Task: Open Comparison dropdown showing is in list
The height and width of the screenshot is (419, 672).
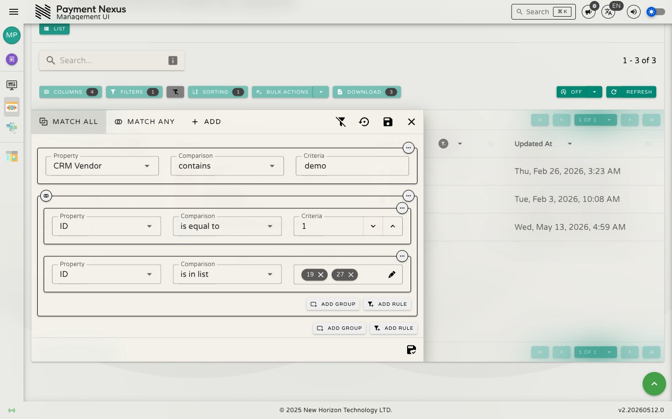Action: coord(227,274)
